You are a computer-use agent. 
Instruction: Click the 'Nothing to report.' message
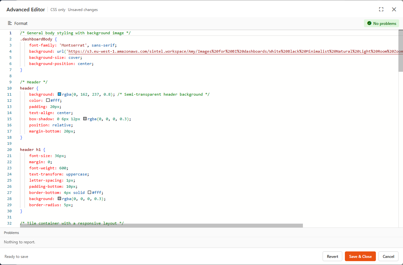point(19,242)
